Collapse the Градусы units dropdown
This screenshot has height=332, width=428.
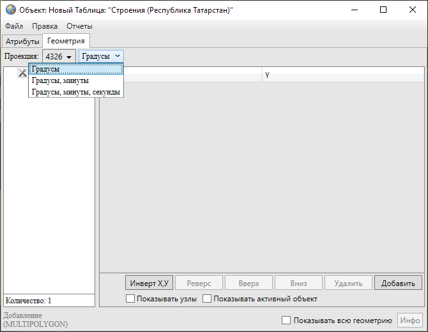click(101, 56)
